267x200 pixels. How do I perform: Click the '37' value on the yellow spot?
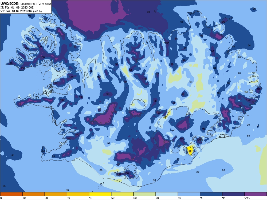pyautogui.click(x=190, y=151)
